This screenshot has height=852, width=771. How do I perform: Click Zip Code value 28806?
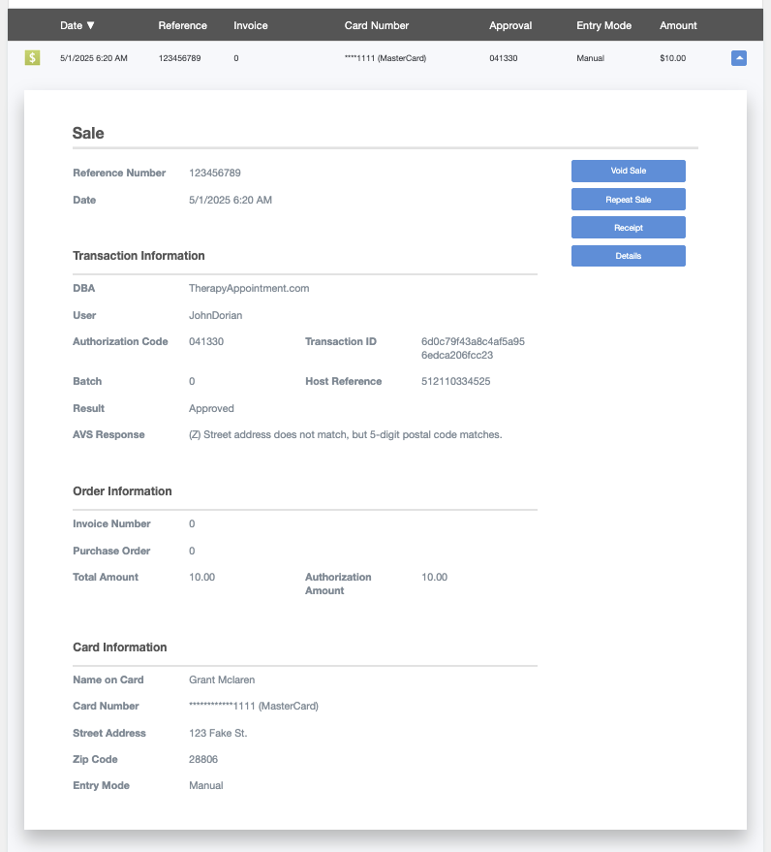[203, 759]
